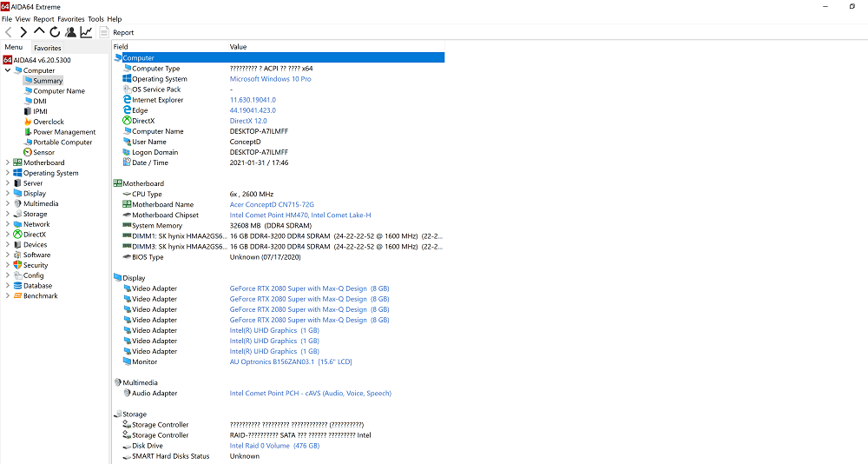Image resolution: width=868 pixels, height=464 pixels.
Task: Select the CPU Type row
Action: click(279, 194)
